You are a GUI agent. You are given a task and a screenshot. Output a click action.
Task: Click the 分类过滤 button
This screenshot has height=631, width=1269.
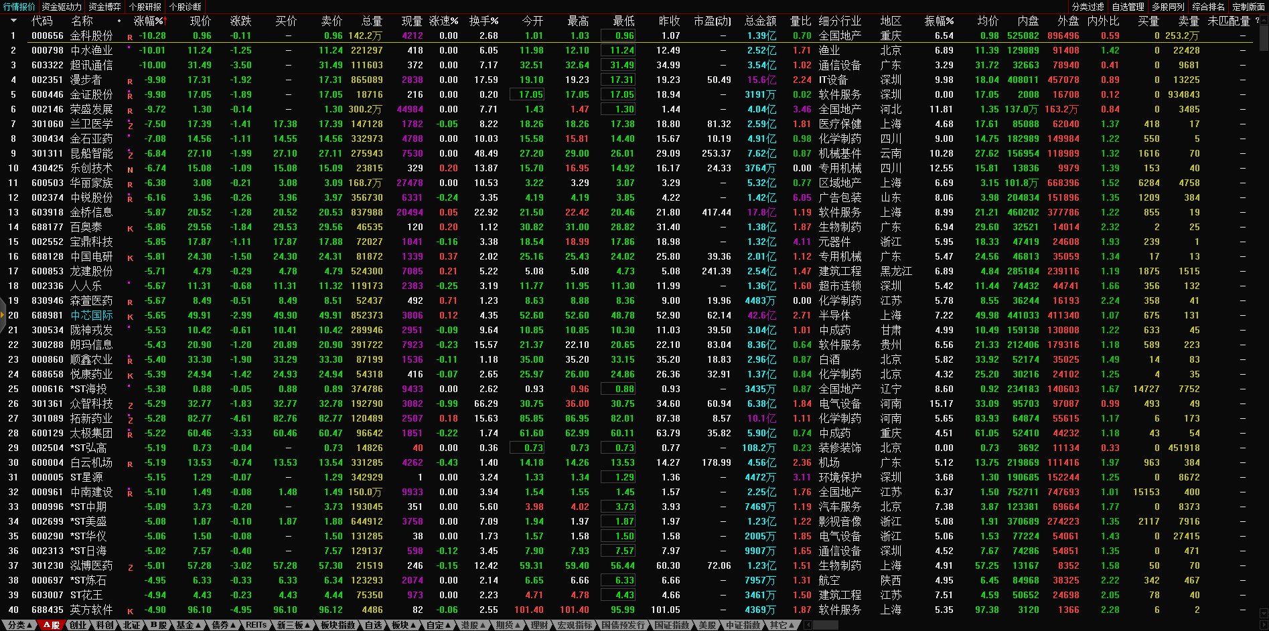click(x=1088, y=7)
